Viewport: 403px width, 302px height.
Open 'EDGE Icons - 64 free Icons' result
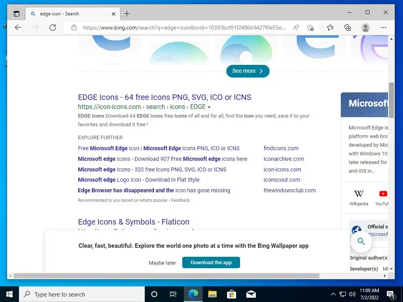165,98
